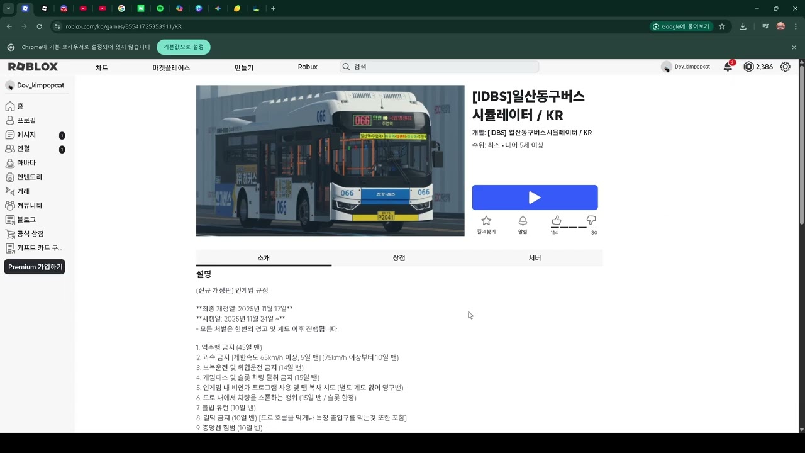Image resolution: width=805 pixels, height=453 pixels.
Task: Click Google에 물어보기 in address bar
Action: pyautogui.click(x=682, y=26)
